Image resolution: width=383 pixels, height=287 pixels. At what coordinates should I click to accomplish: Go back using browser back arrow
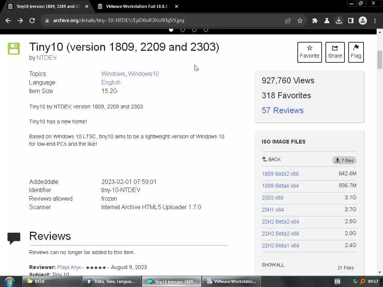(8, 21)
